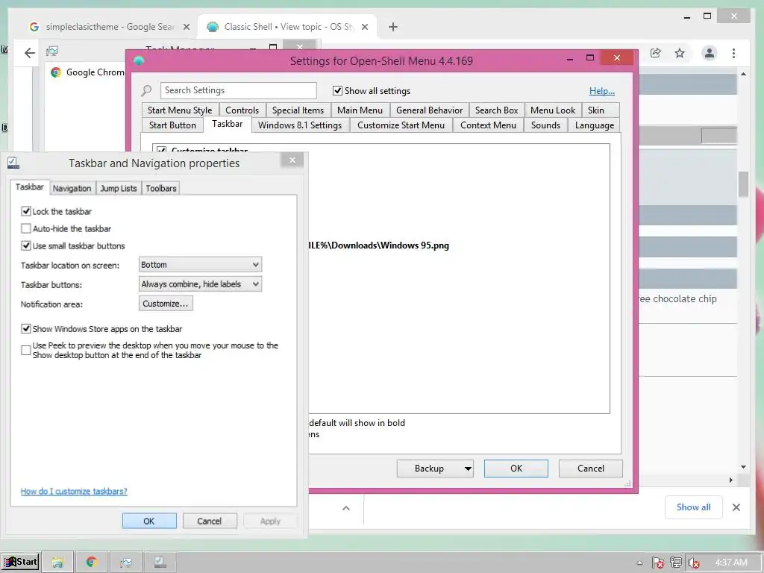The height and width of the screenshot is (573, 764).
Task: Toggle Use small taskbar buttons
Action: (x=26, y=245)
